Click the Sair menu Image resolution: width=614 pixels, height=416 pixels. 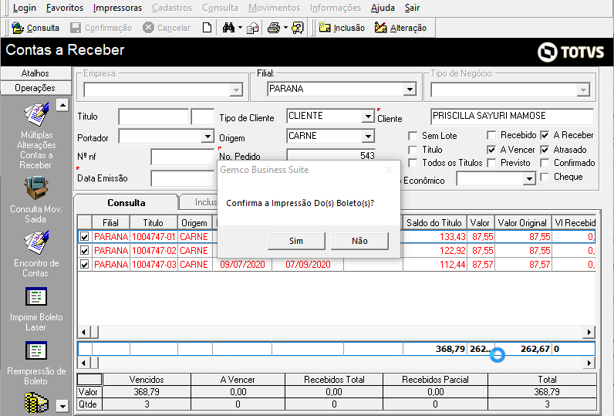coord(413,8)
